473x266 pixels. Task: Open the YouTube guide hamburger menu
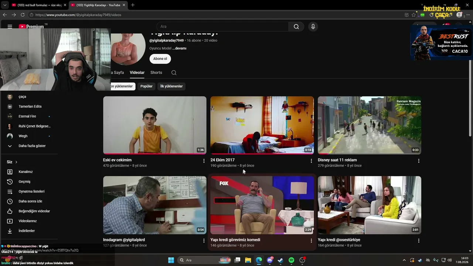pos(10,27)
